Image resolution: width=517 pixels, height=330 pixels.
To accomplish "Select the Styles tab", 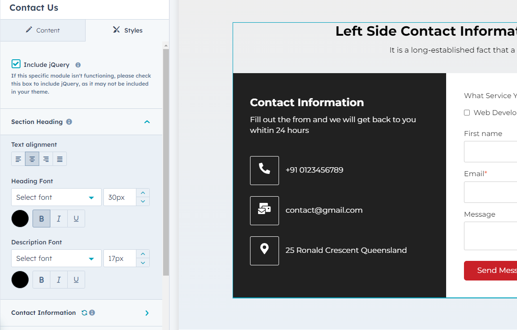I will point(127,30).
